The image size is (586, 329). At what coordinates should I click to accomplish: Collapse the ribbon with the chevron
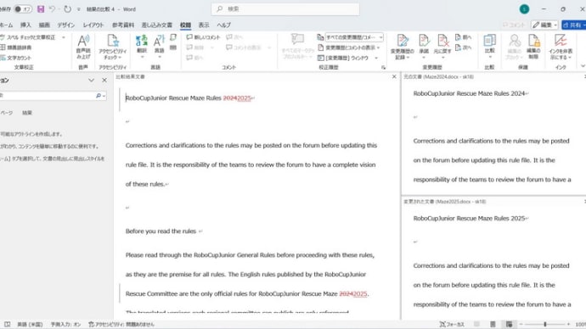click(583, 66)
